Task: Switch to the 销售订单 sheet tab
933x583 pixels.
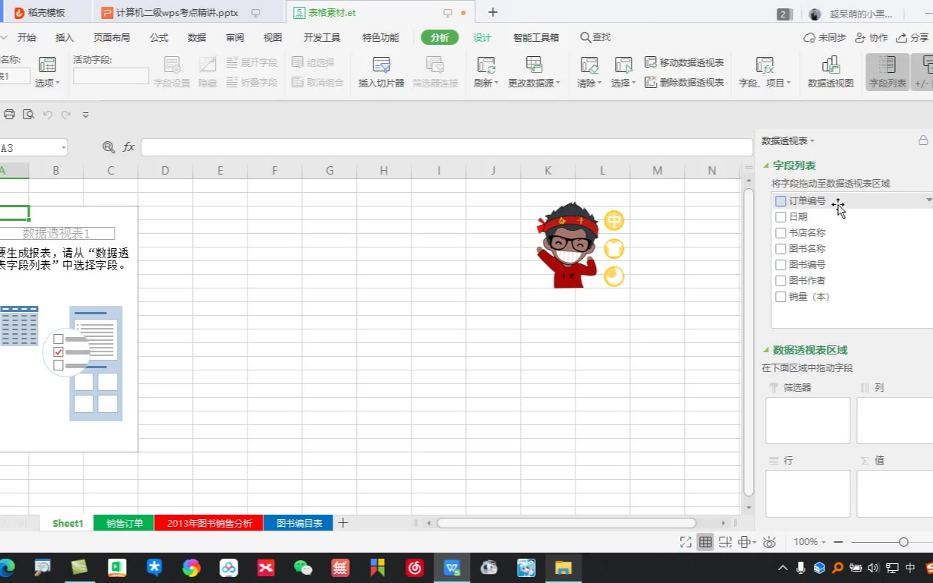Action: click(x=125, y=523)
